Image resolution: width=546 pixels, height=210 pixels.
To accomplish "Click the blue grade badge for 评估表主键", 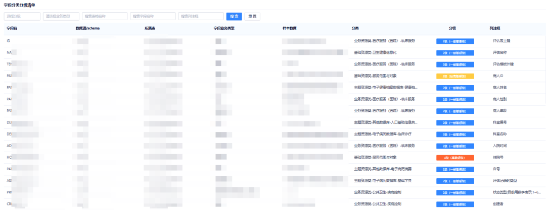I will coord(454,41).
